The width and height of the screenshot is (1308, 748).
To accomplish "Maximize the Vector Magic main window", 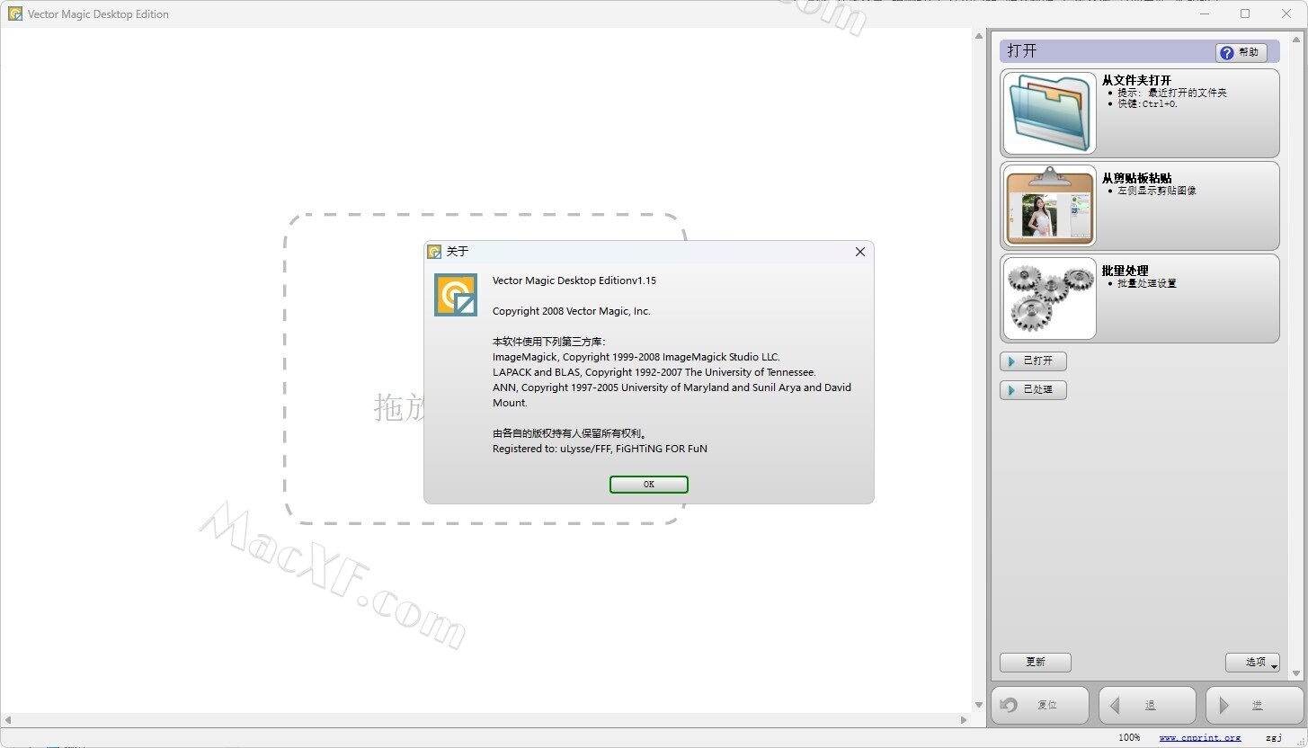I will click(x=1245, y=13).
